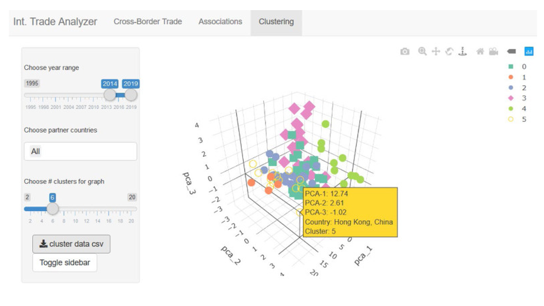Switch to the Cross-Border Trade tab

pyautogui.click(x=148, y=21)
